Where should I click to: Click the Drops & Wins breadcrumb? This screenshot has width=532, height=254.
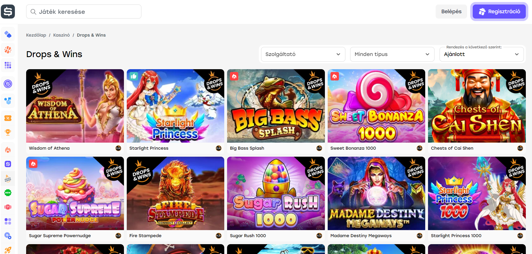coord(91,35)
